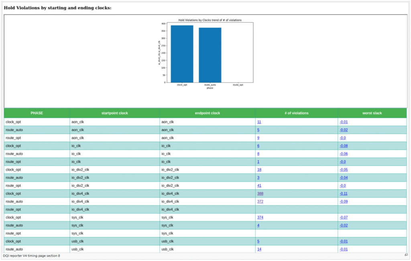This screenshot has width=411, height=261.
Task: Click the 374 violations link for sys_clk
Action: click(x=260, y=217)
